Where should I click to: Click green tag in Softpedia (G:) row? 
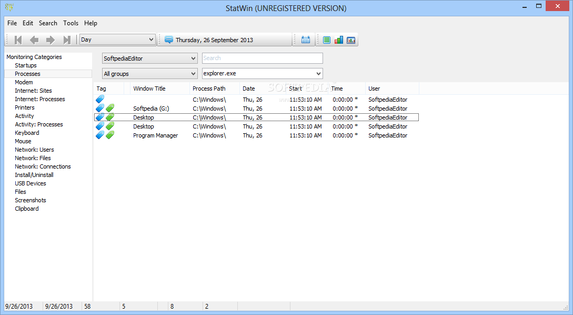click(x=110, y=108)
